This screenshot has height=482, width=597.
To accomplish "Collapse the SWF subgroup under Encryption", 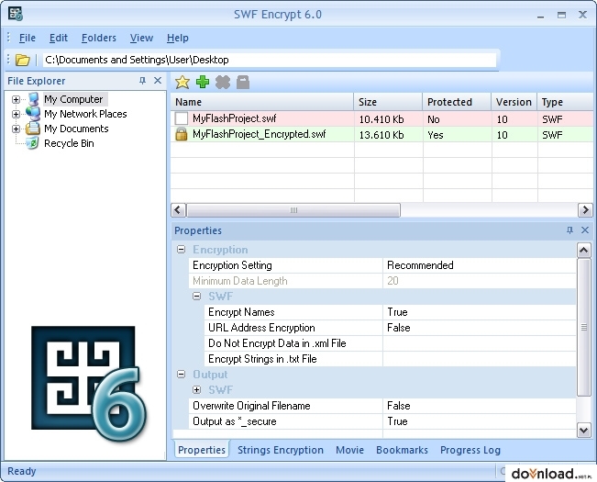I will [197, 296].
